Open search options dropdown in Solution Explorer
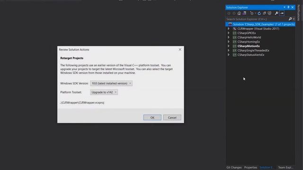 click(294, 19)
